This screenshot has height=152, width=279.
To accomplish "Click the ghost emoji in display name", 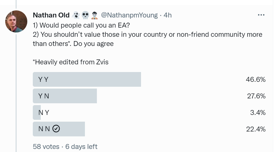I will pos(76,15).
